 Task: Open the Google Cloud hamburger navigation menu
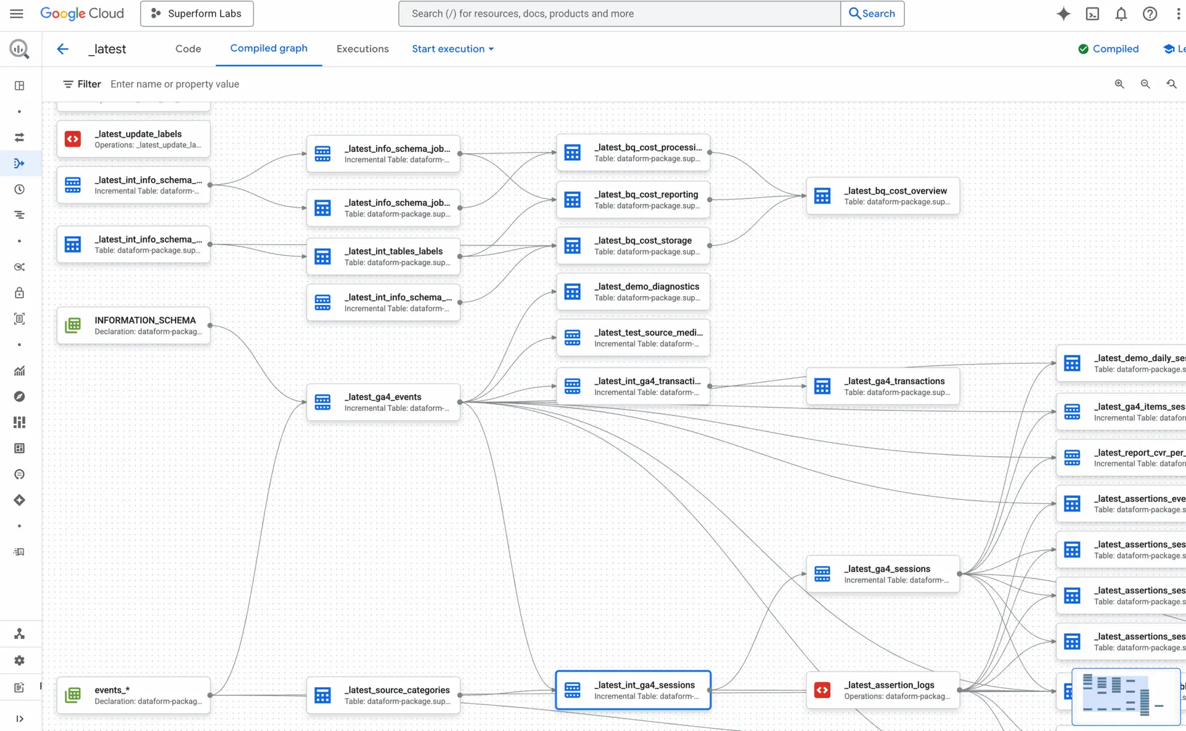pos(17,14)
